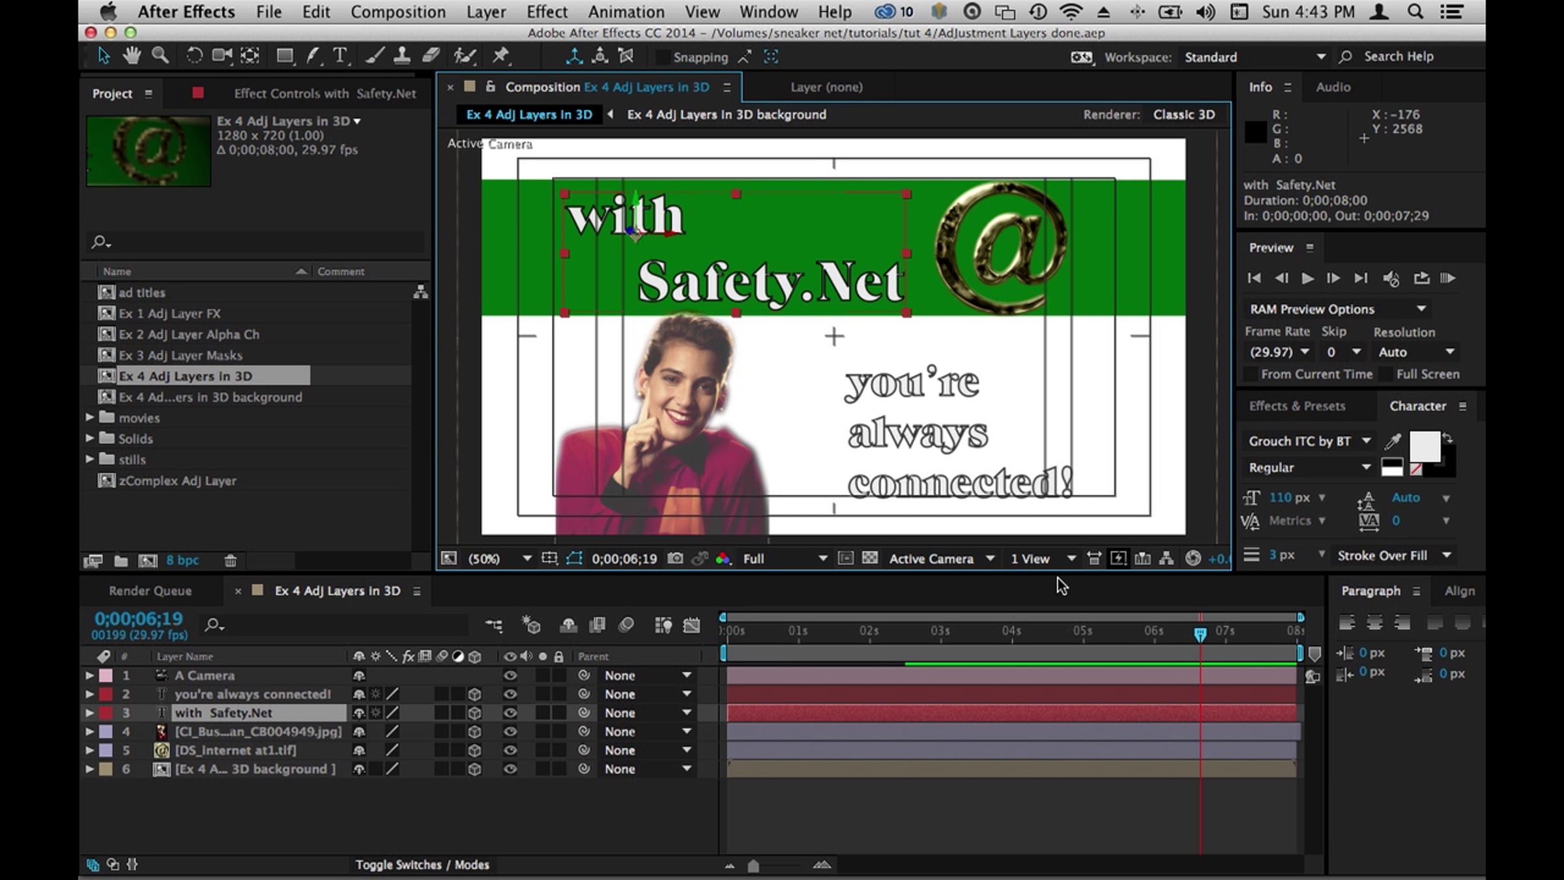
Task: Select the Pen tool
Action: (x=313, y=56)
